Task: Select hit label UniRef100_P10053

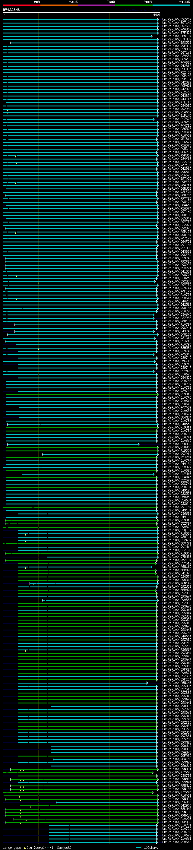Action: pos(177,818)
